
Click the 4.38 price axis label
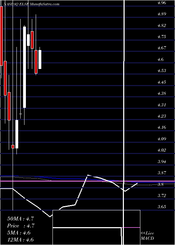[x=162, y=93]
